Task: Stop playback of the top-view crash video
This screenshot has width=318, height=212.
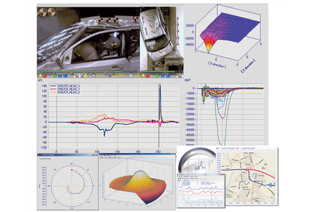Action: point(168,75)
